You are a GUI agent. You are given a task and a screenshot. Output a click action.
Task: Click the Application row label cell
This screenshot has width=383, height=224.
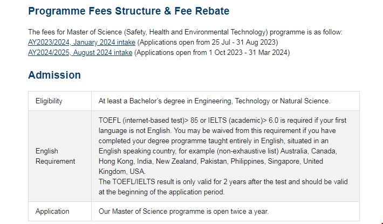[x=52, y=212]
